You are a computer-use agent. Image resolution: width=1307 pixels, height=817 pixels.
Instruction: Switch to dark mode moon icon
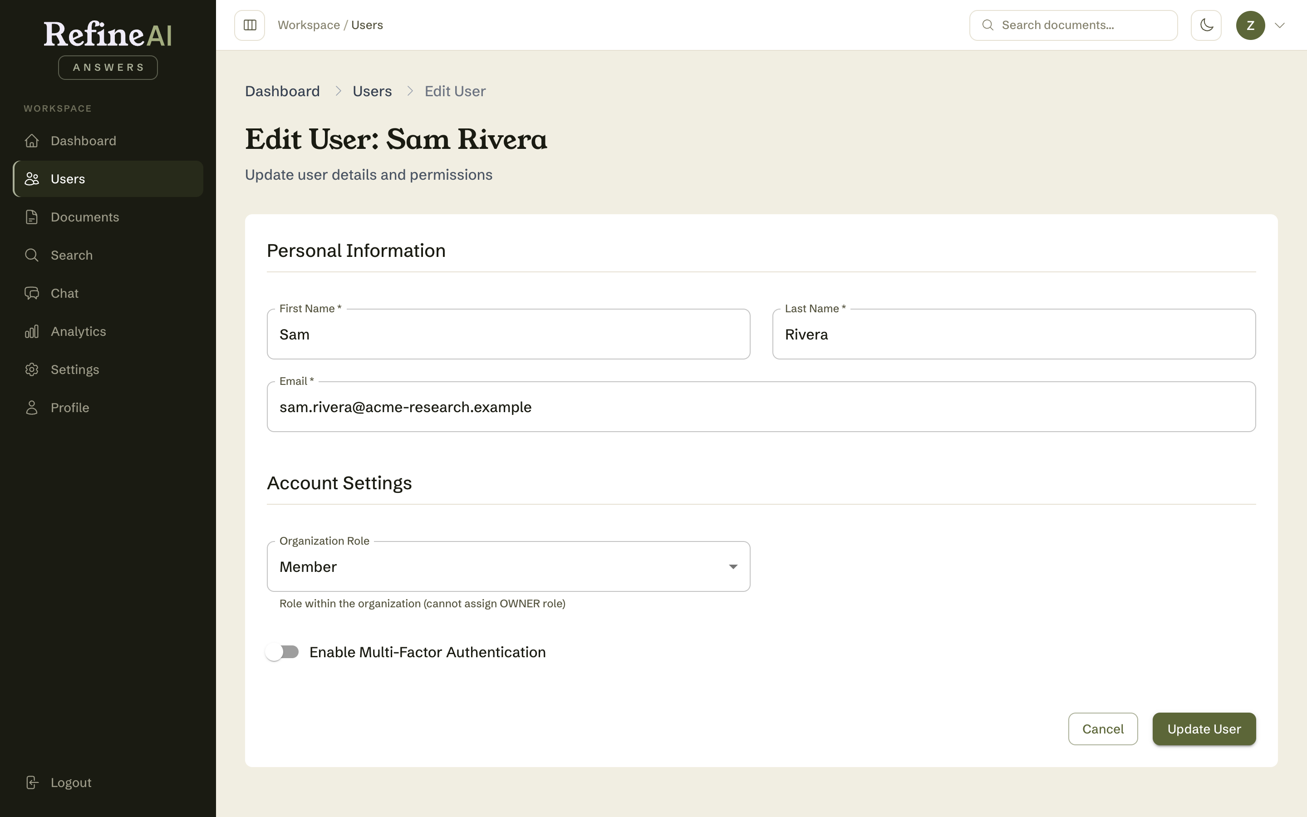pyautogui.click(x=1206, y=25)
